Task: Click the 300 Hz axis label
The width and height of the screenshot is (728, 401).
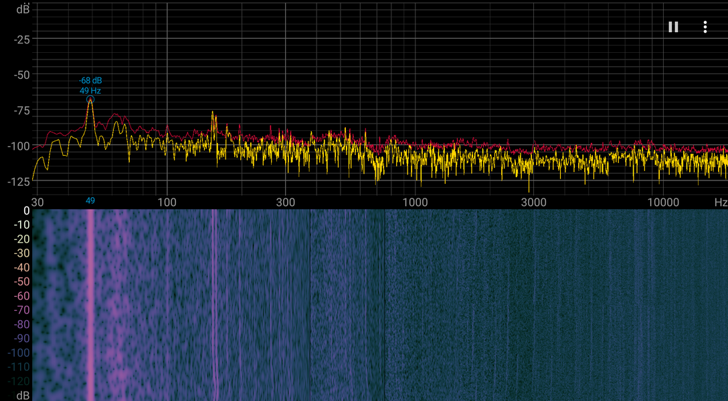Action: 285,202
